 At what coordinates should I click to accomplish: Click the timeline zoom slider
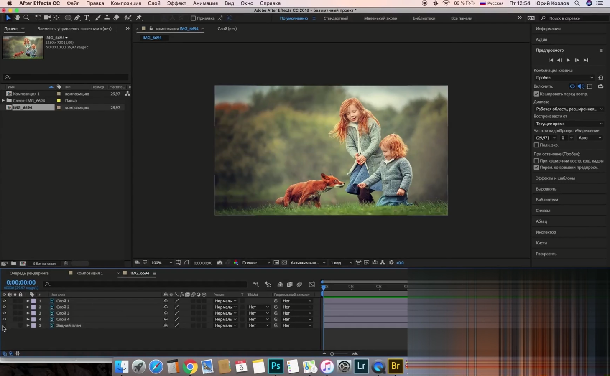[x=332, y=354]
